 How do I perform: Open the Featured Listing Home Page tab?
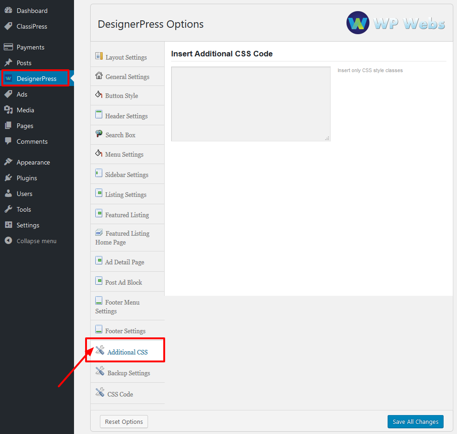click(127, 238)
